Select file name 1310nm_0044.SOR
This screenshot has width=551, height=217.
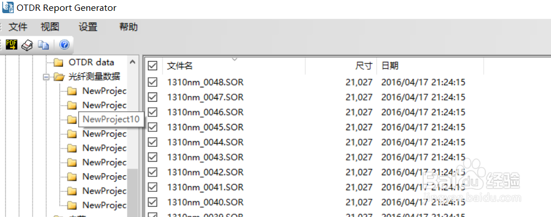click(205, 142)
